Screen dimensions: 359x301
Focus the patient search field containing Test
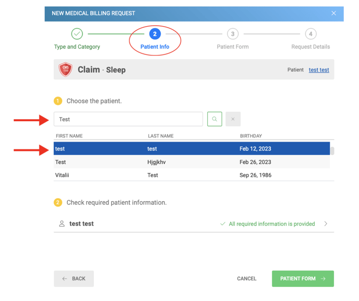pyautogui.click(x=128, y=119)
